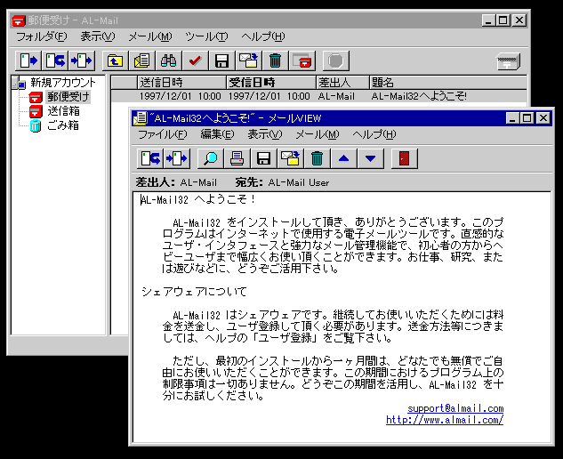Click the receive mail icon in メールVIEW toolbar
The image size is (563, 459).
pos(177,158)
